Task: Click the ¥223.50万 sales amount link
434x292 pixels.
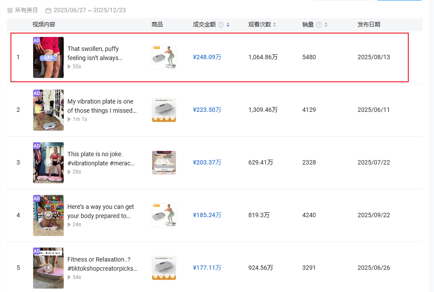Action: [x=207, y=110]
